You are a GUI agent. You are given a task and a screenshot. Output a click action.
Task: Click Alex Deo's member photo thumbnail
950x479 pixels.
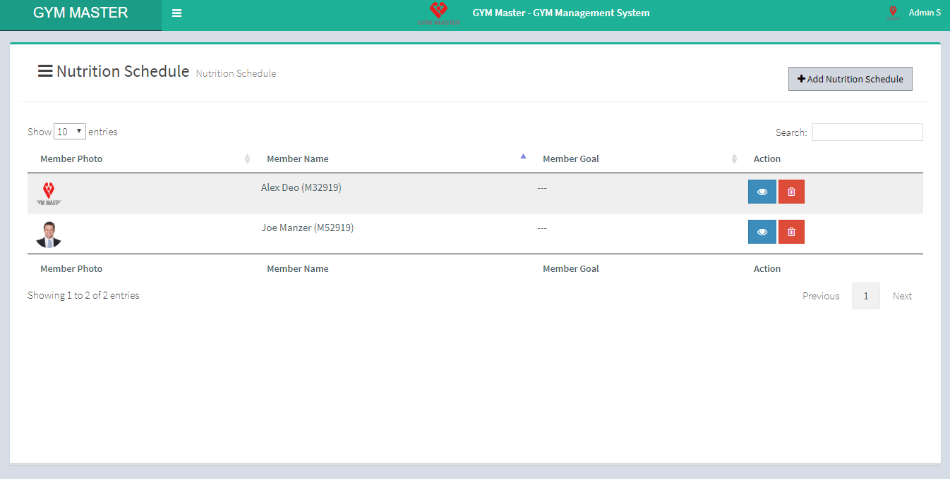point(49,194)
